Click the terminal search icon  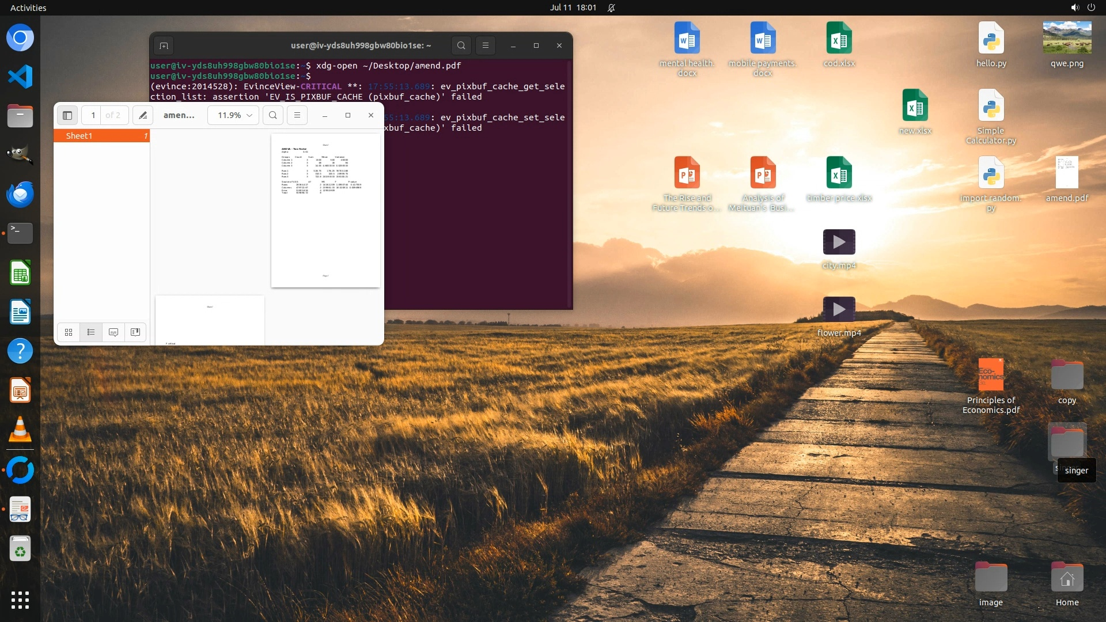[x=461, y=45]
